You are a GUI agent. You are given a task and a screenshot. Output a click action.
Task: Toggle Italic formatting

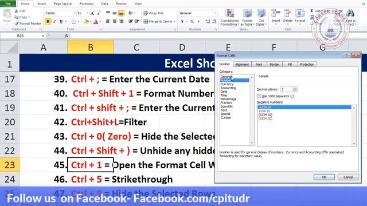click(54, 22)
